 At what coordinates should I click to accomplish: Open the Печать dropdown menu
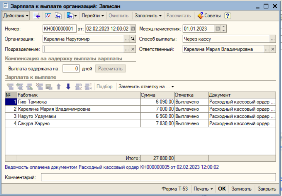pos(203,189)
